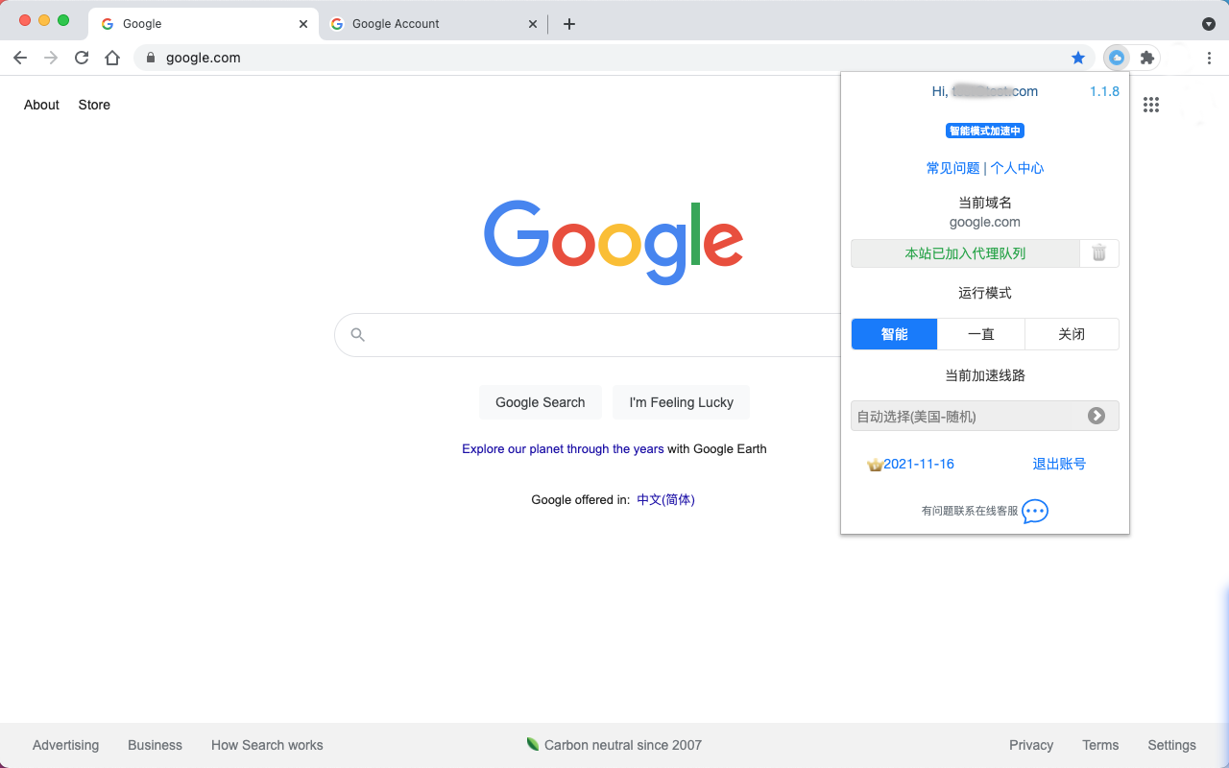Bookmark this page with the star icon

tap(1078, 58)
